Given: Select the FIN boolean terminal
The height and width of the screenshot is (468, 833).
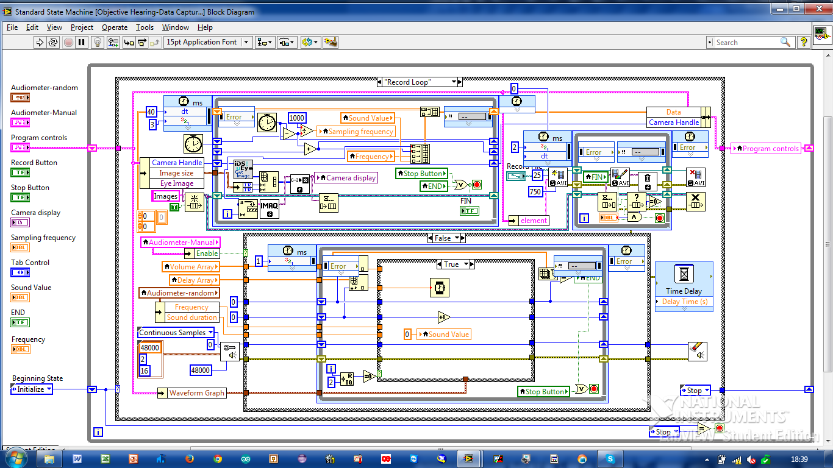Looking at the screenshot, I should [469, 211].
